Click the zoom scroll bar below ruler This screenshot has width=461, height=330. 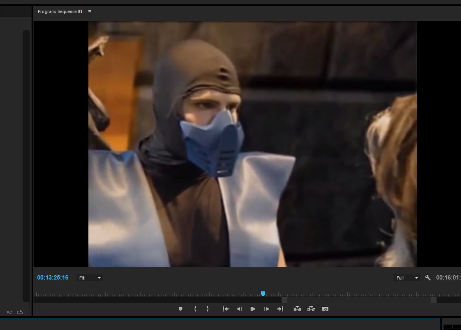coord(359,300)
